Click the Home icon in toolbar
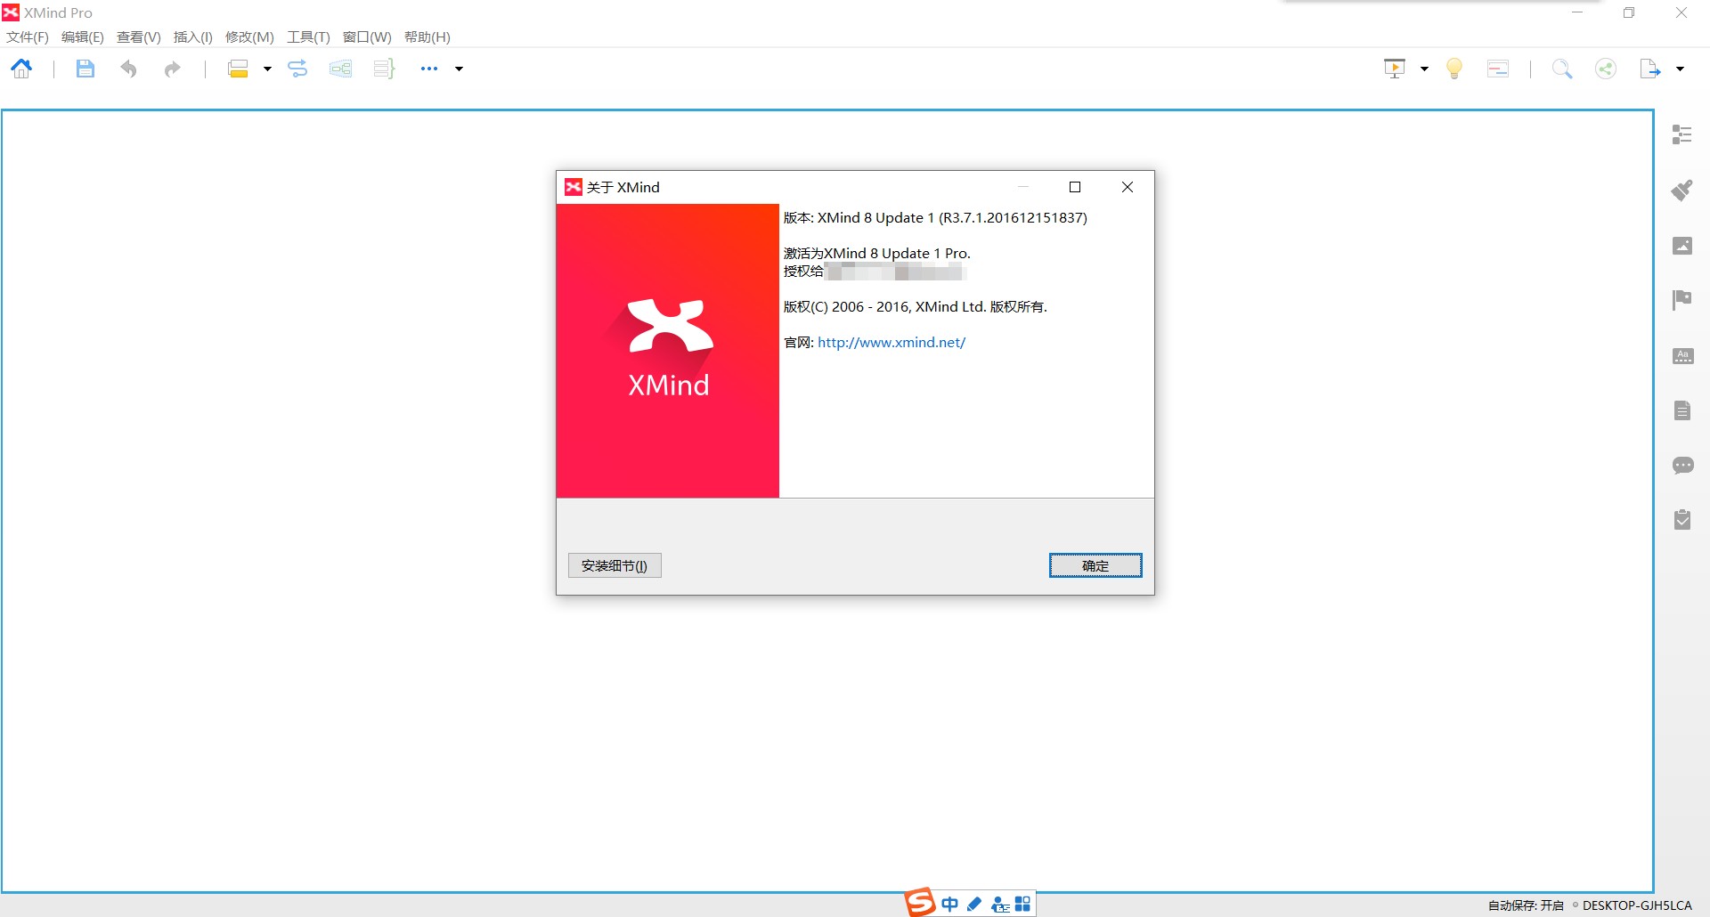Viewport: 1710px width, 917px height. coord(22,69)
